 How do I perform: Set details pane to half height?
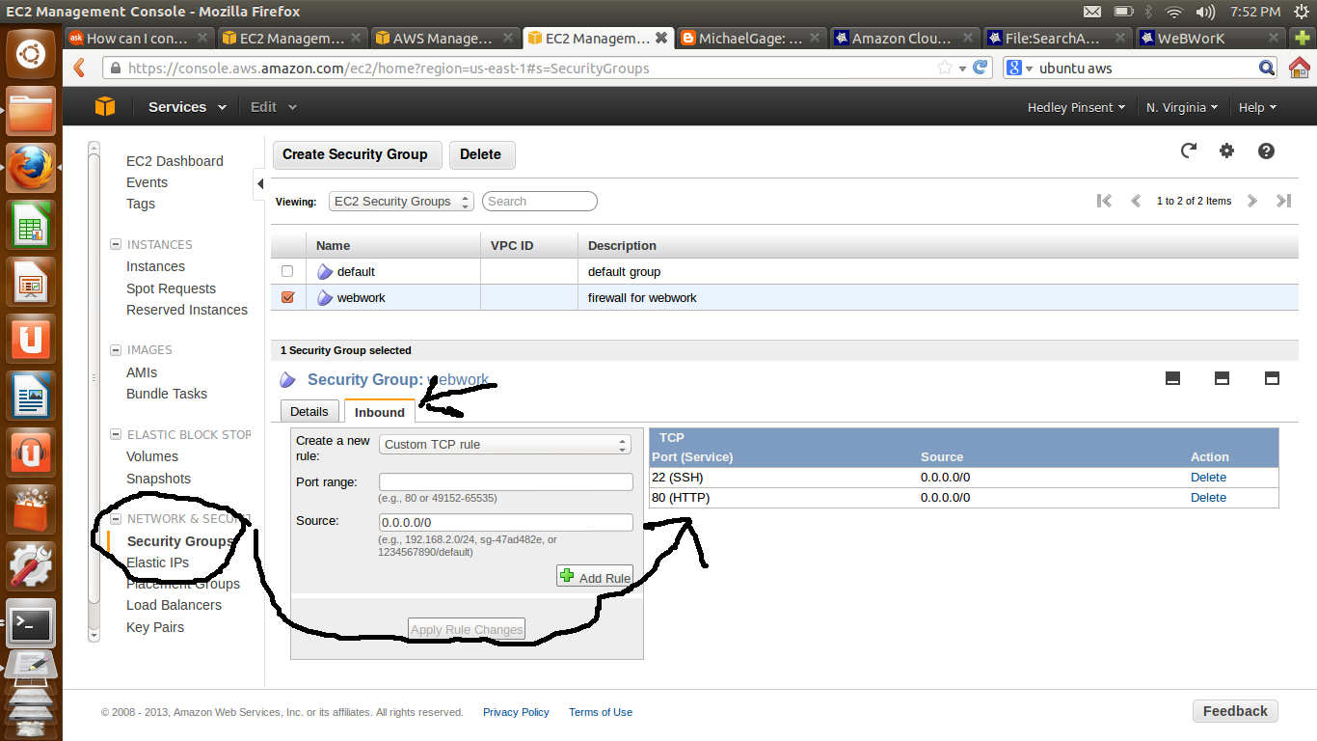[1222, 378]
